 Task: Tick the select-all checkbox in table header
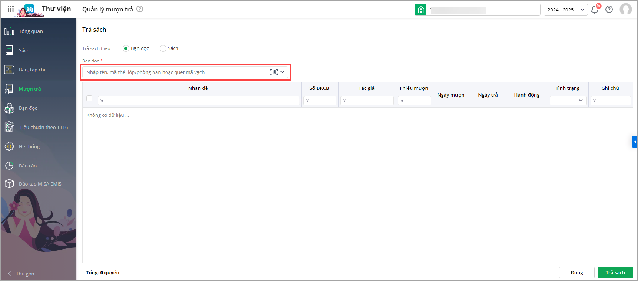coord(89,98)
